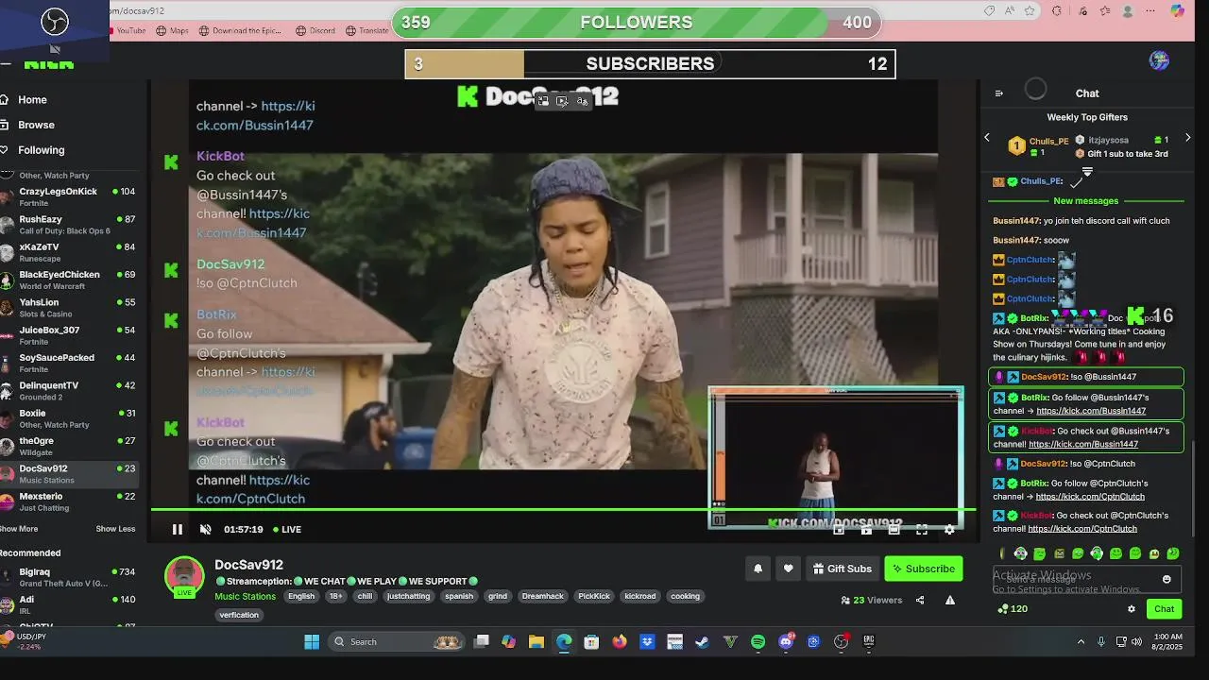Pause the live stream playback
1209x680 pixels.
(177, 530)
